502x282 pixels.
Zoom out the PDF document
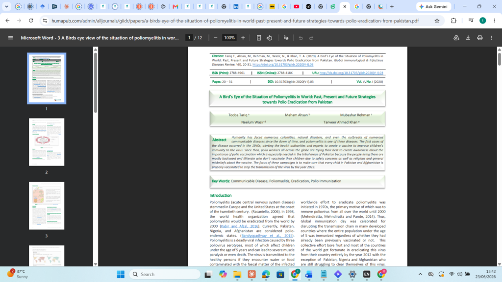pos(216,38)
